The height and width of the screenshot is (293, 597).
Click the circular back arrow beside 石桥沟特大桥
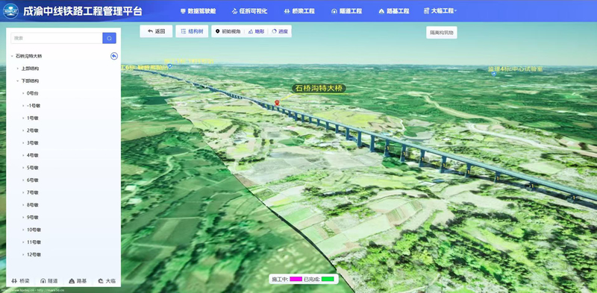coord(114,57)
